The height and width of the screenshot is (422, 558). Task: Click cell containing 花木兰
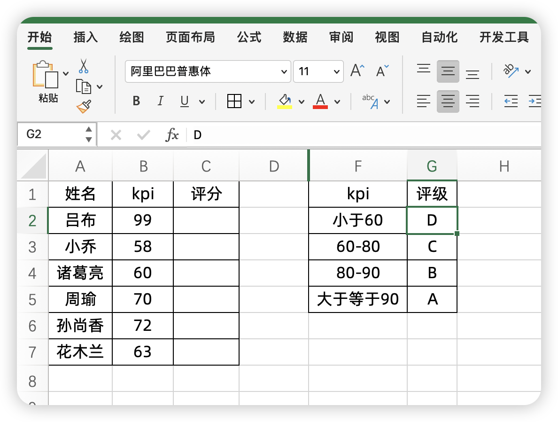click(80, 352)
